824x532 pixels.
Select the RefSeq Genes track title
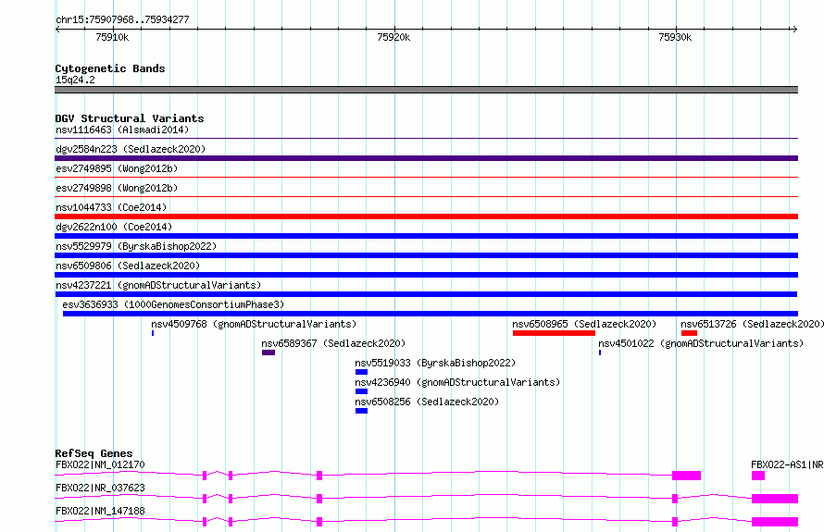point(94,453)
